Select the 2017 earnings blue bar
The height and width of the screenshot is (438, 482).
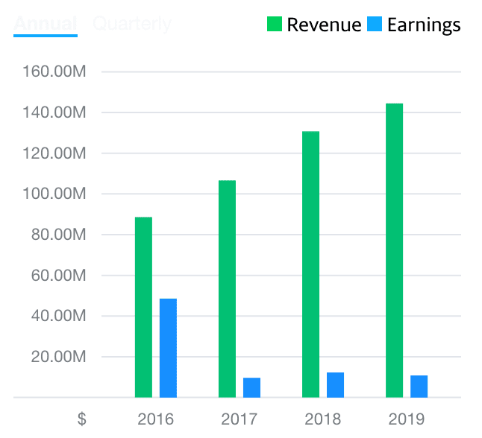pyautogui.click(x=251, y=387)
